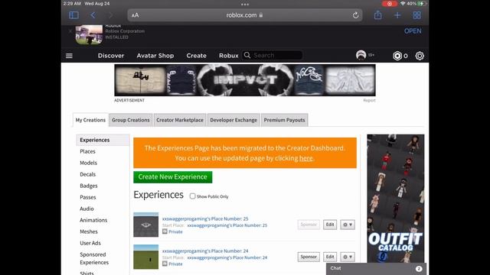490x275 pixels.
Task: Click the search magnifier icon
Action: pyautogui.click(x=247, y=55)
